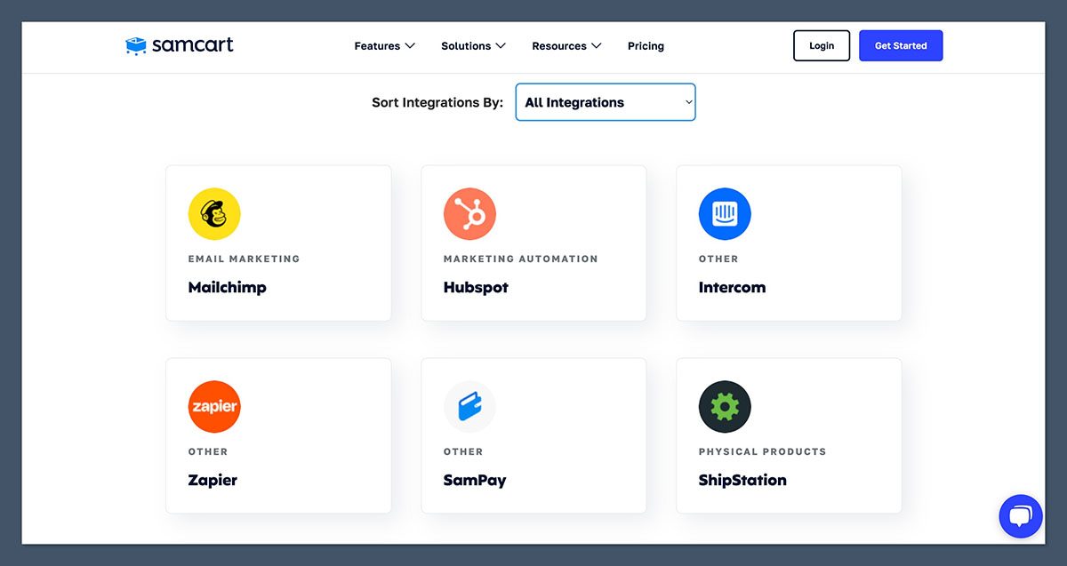Open the Pricing page
This screenshot has width=1067, height=566.
click(x=646, y=45)
